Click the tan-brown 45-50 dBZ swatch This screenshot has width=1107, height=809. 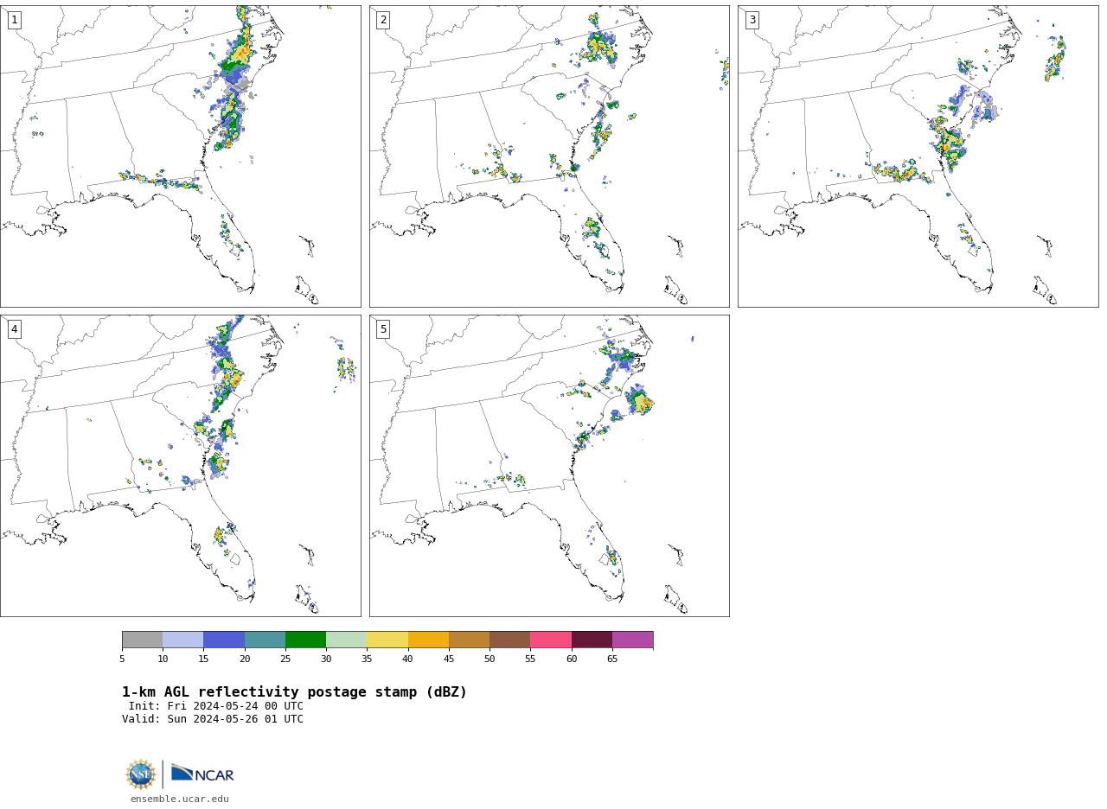tap(469, 640)
